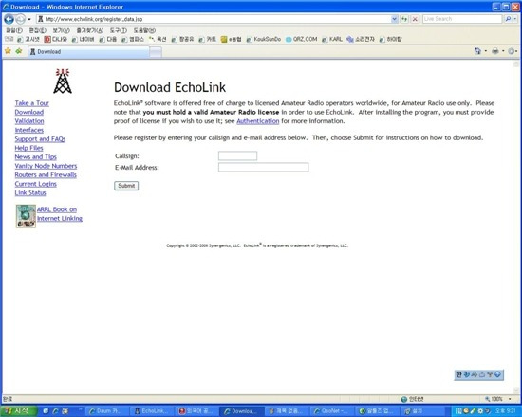Click the red DX bookmark icon
The height and width of the screenshot is (417, 522).
tap(47, 39)
